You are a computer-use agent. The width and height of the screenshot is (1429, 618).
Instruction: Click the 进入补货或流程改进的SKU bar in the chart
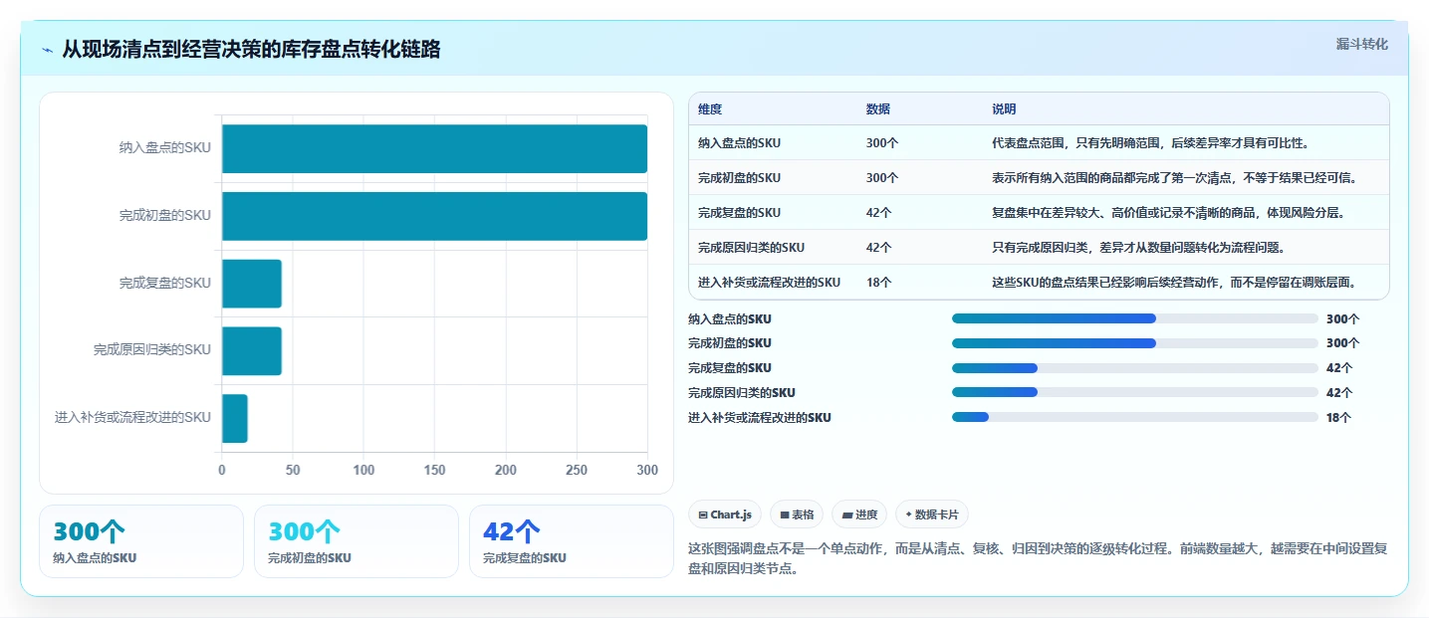[235, 418]
